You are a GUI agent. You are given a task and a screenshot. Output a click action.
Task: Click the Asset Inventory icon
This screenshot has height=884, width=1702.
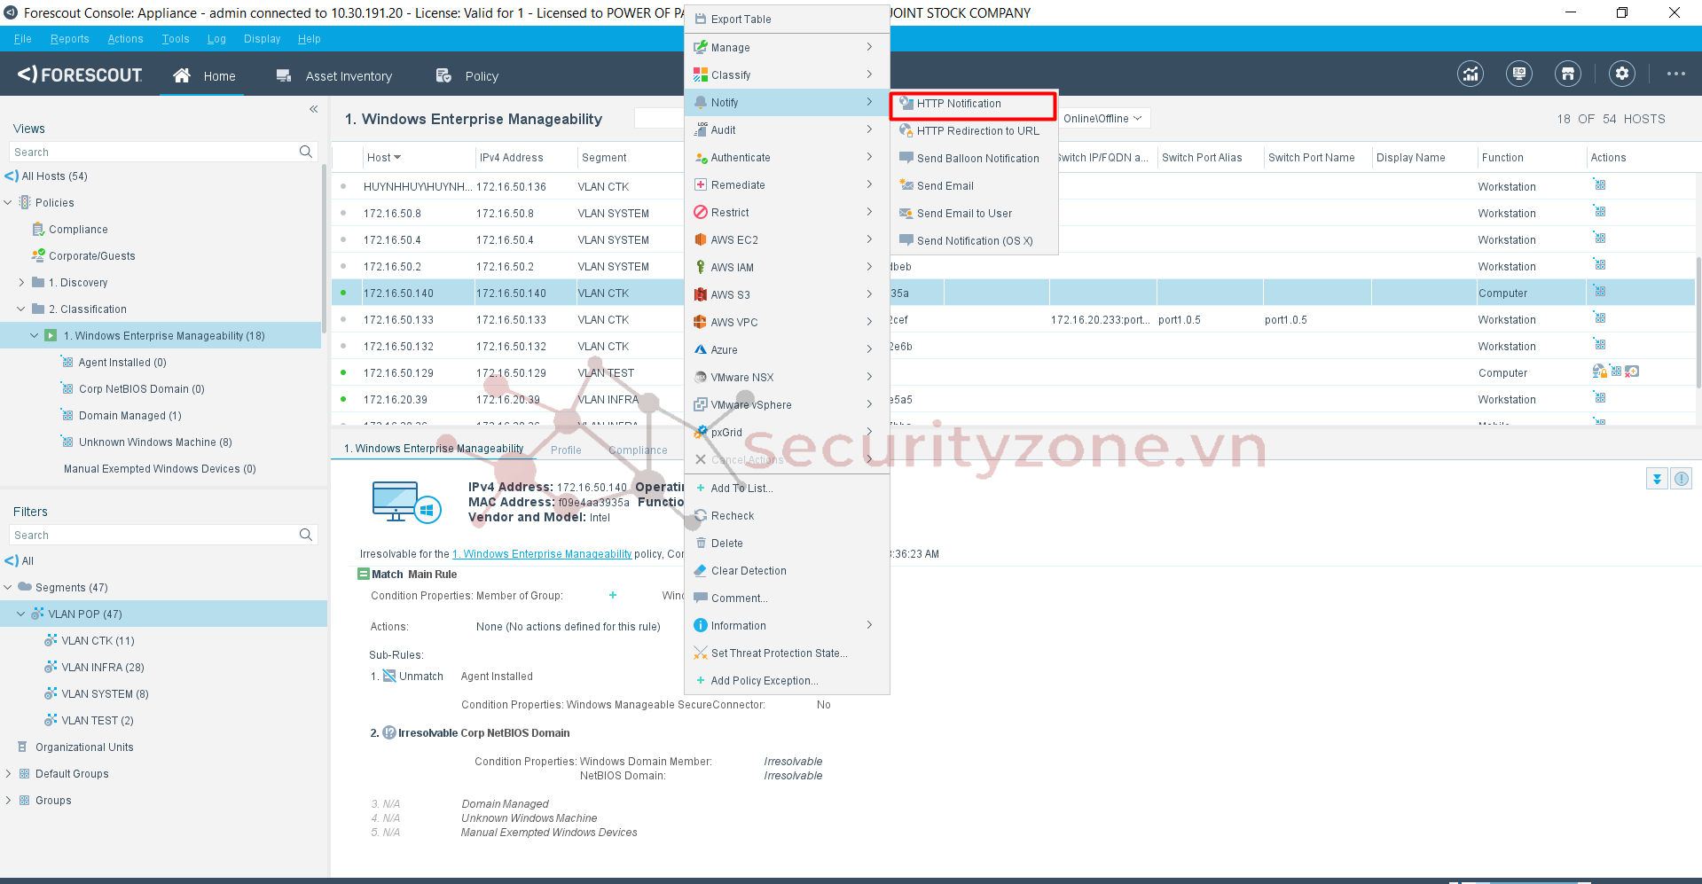pos(284,75)
